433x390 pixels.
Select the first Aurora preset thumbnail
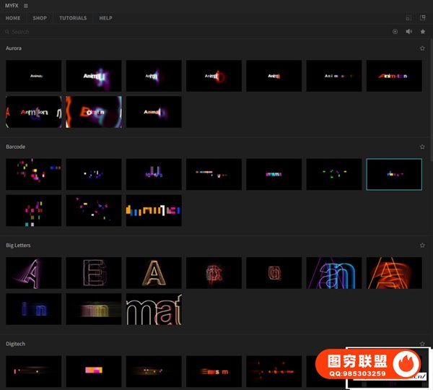click(x=33, y=75)
